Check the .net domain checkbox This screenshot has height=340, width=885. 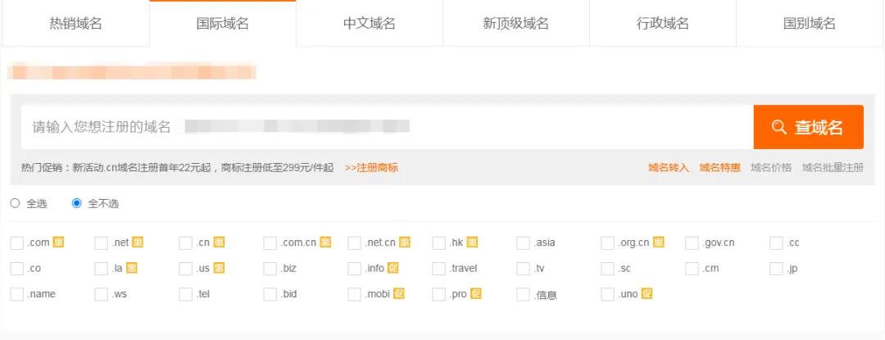pyautogui.click(x=101, y=243)
